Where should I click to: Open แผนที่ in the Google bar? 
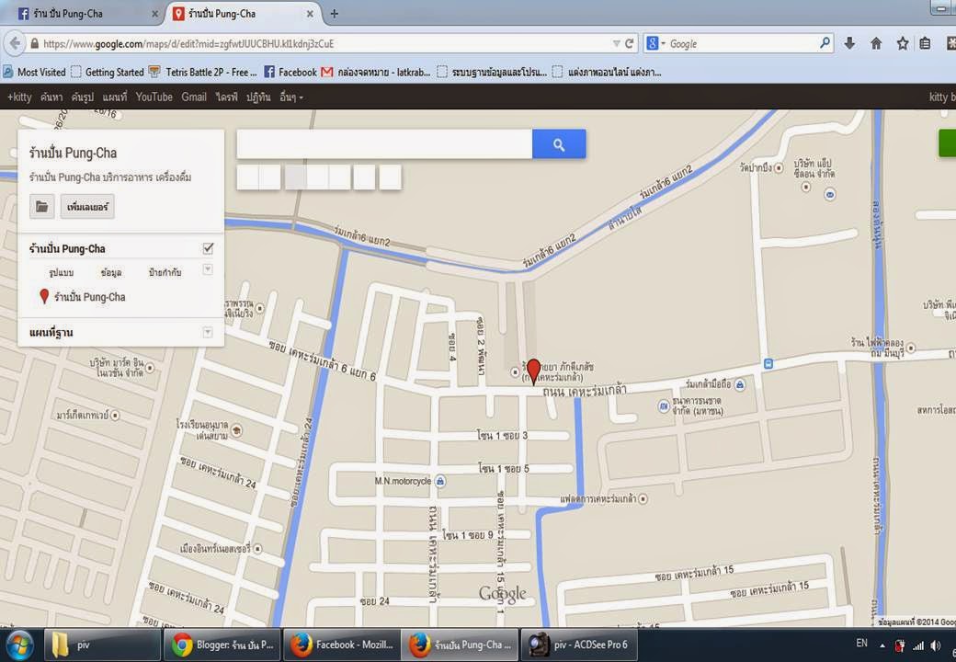[x=115, y=97]
